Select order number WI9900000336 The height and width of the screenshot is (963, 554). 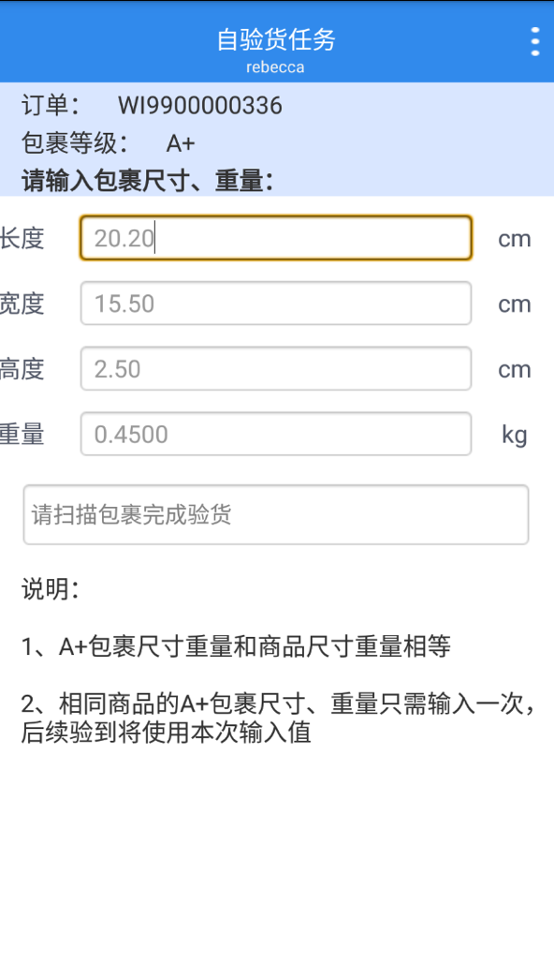[200, 106]
